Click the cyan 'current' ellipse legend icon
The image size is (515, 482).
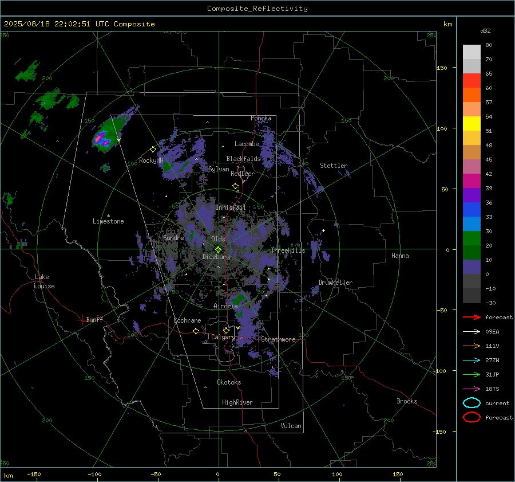472,403
